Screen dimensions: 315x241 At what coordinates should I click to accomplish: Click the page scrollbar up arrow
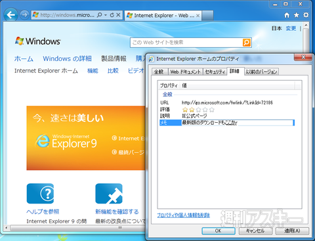pos(306,25)
